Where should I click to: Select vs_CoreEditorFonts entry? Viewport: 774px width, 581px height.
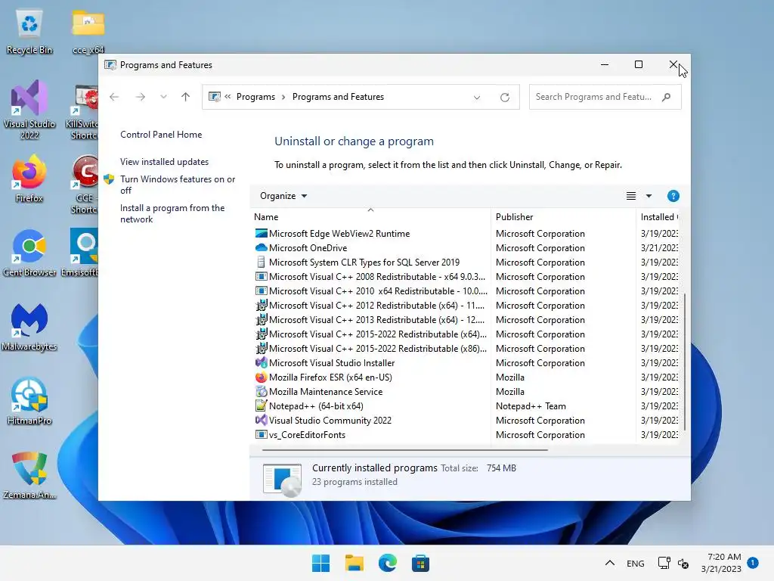(465, 434)
